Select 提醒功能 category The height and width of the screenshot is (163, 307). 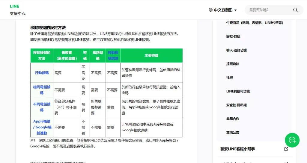(x=233, y=64)
